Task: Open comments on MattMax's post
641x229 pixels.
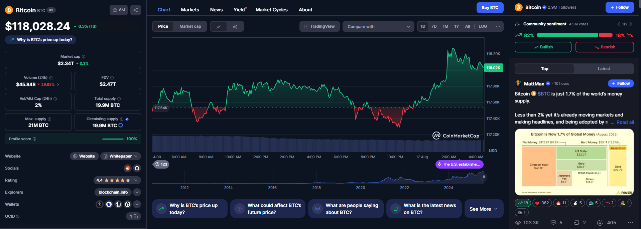Action: coord(556,223)
